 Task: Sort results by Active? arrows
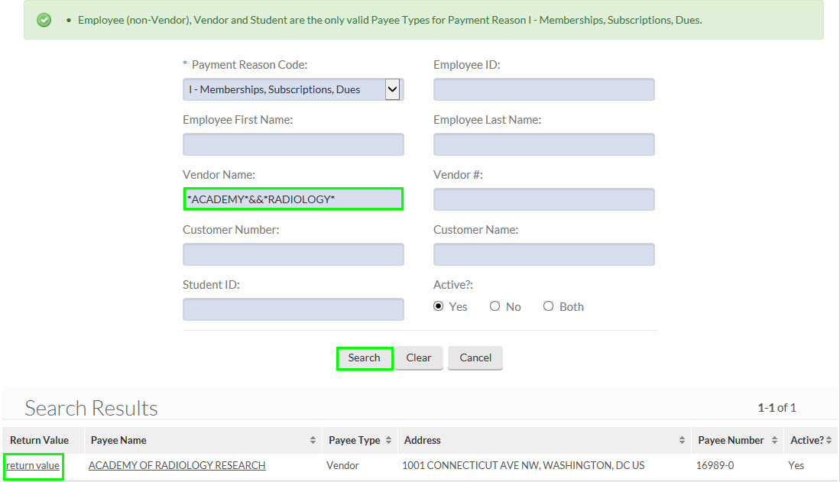(829, 440)
